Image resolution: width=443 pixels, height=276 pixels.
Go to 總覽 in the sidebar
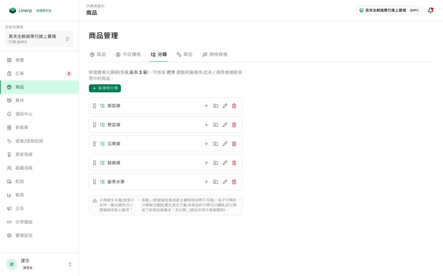tap(39, 60)
